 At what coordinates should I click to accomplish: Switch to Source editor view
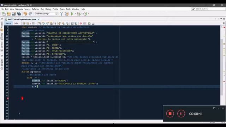click(x=8, y=23)
